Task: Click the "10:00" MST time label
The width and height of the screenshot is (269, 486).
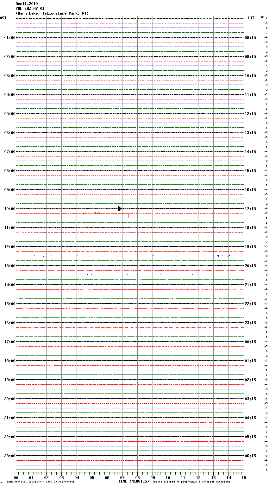Action: (x=9, y=209)
